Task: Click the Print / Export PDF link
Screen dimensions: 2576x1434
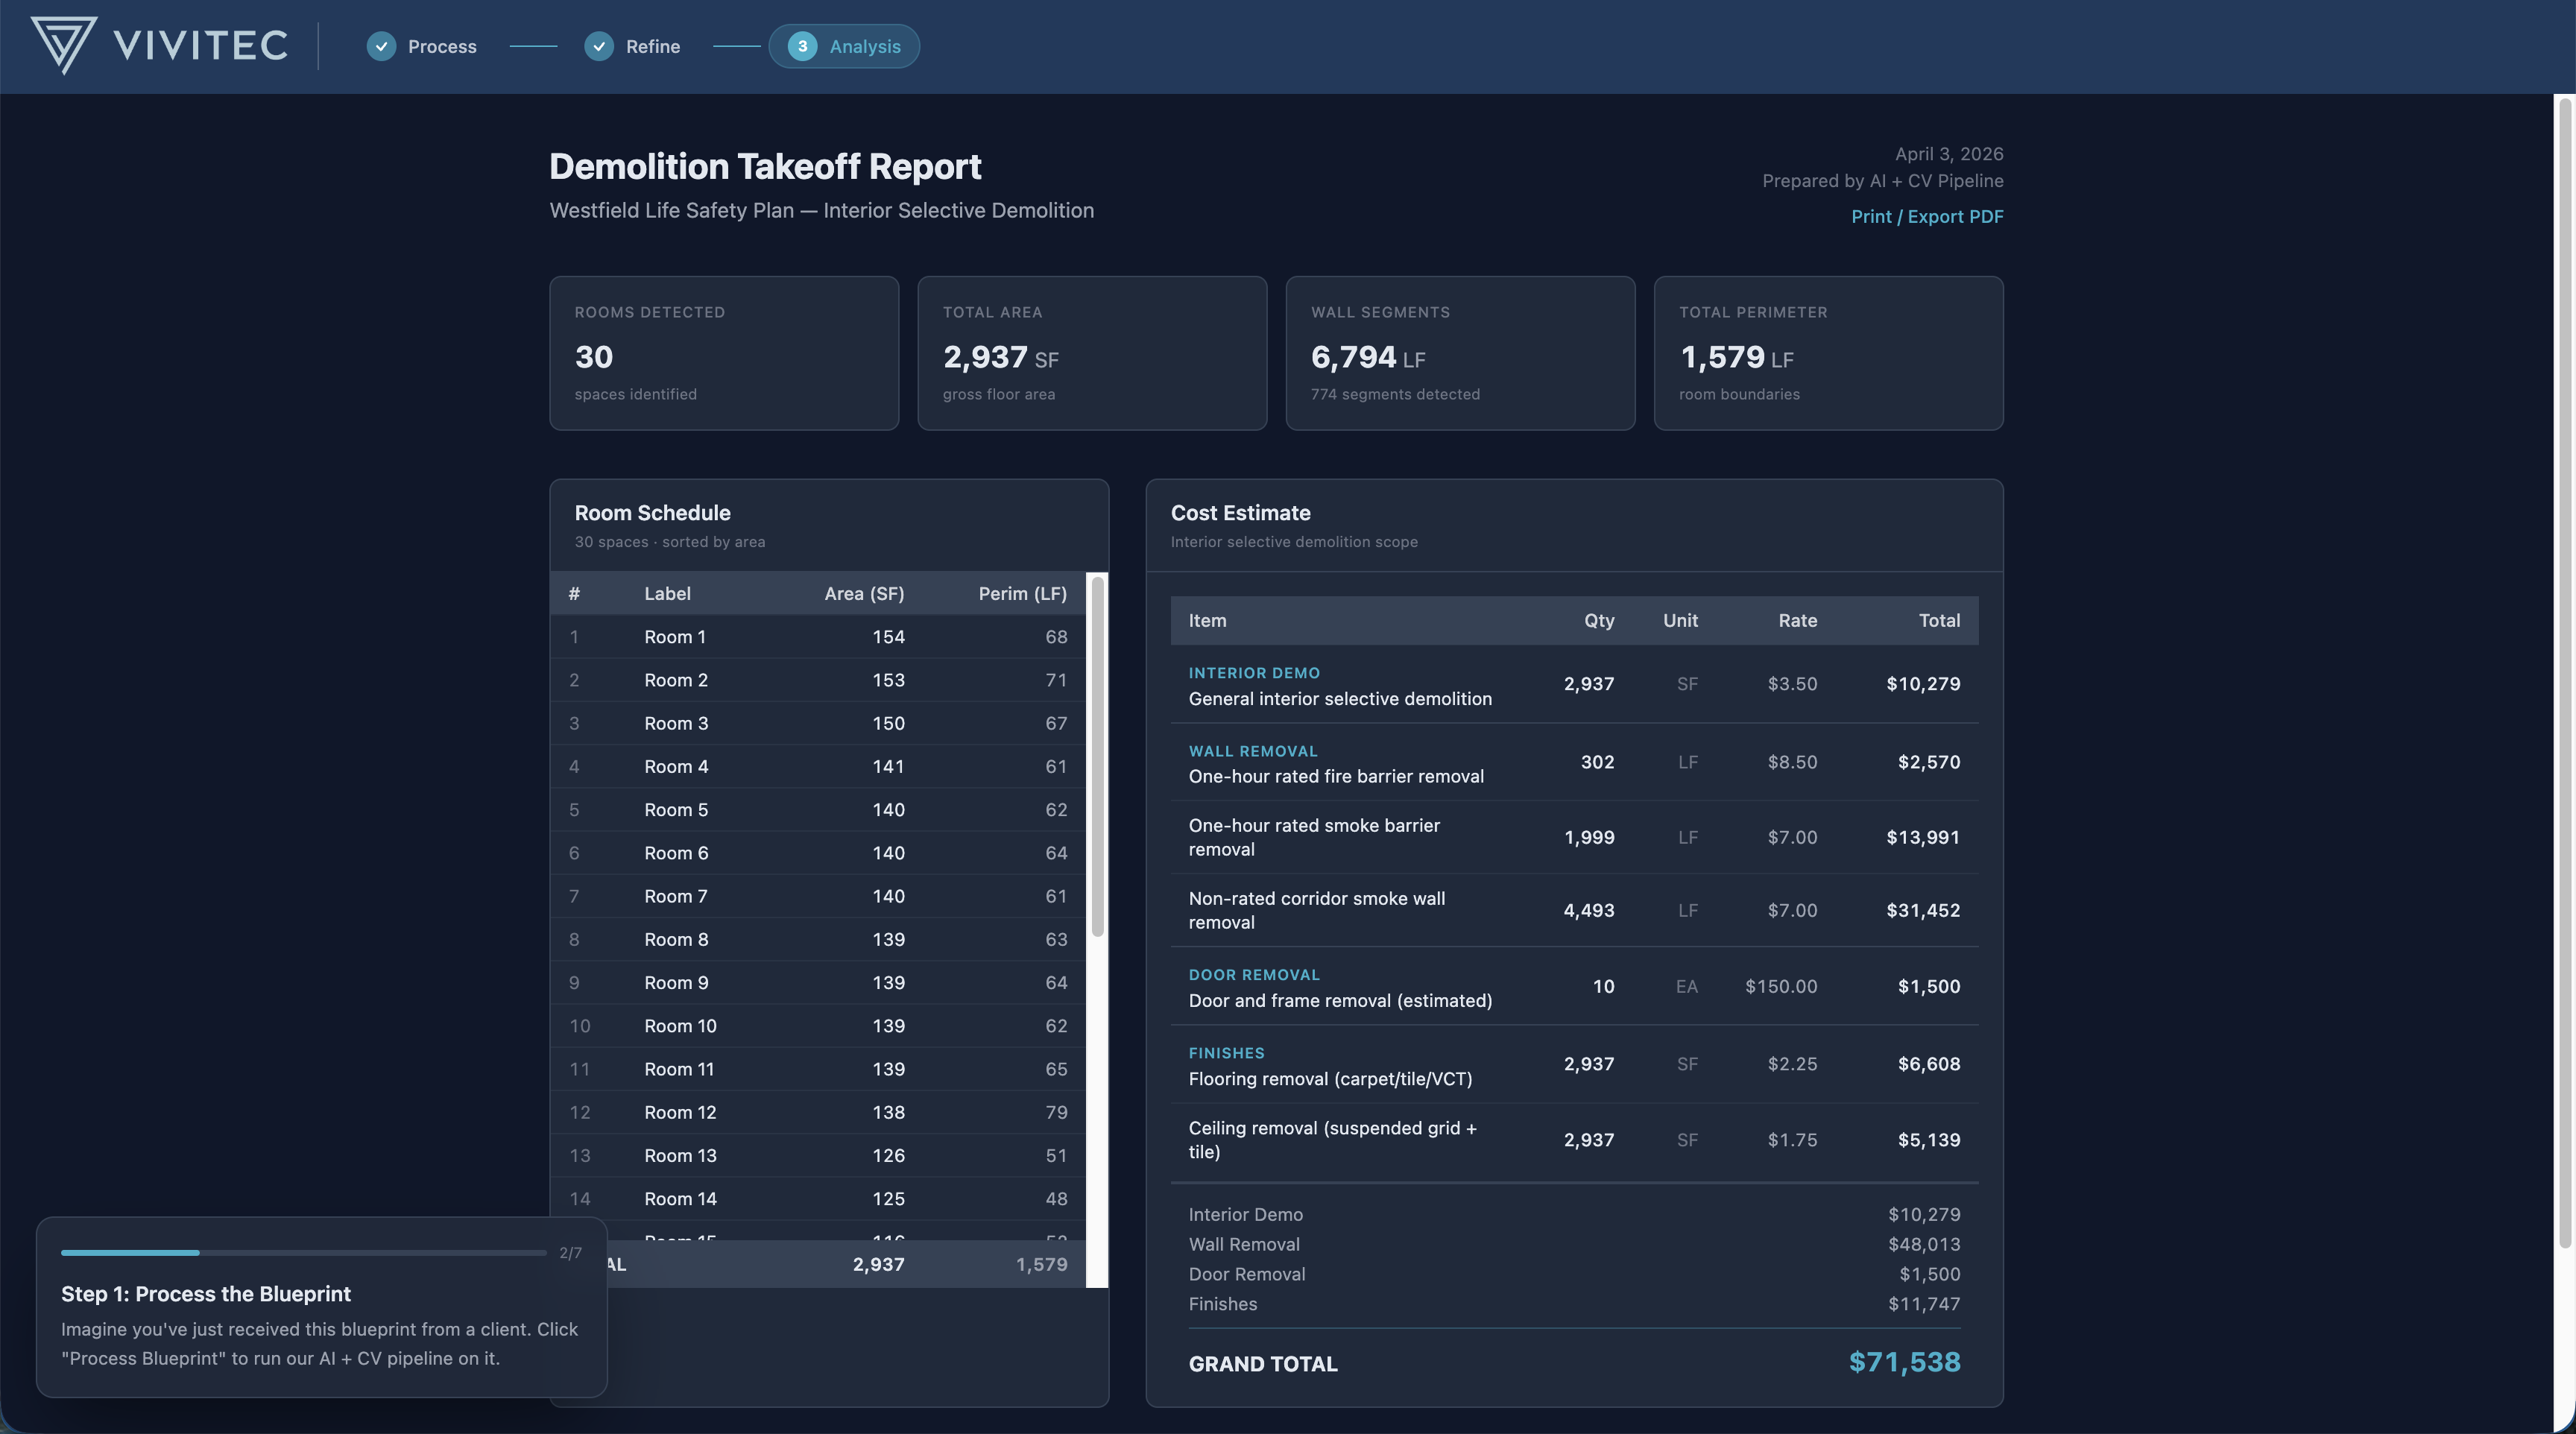Action: pos(1927,216)
